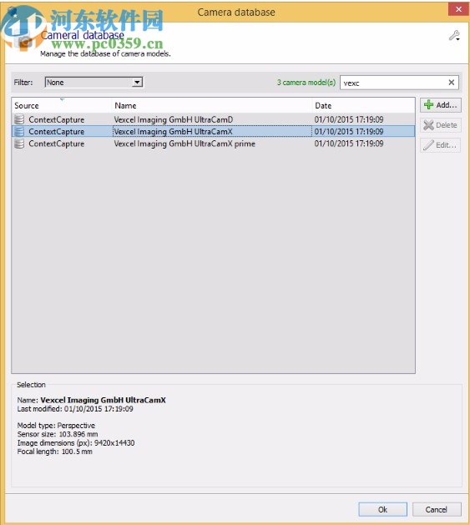Viewport: 470px width, 525px height.
Task: Clear the search field with the X icon
Action: 452,83
